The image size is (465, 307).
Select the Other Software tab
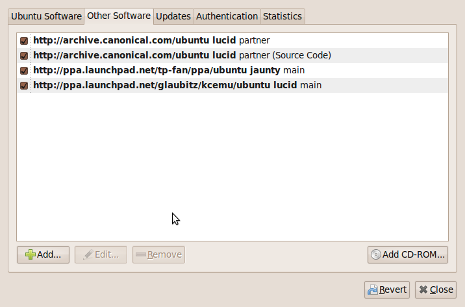(119, 16)
